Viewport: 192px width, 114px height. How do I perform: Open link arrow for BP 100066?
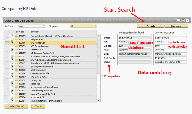[17, 43]
